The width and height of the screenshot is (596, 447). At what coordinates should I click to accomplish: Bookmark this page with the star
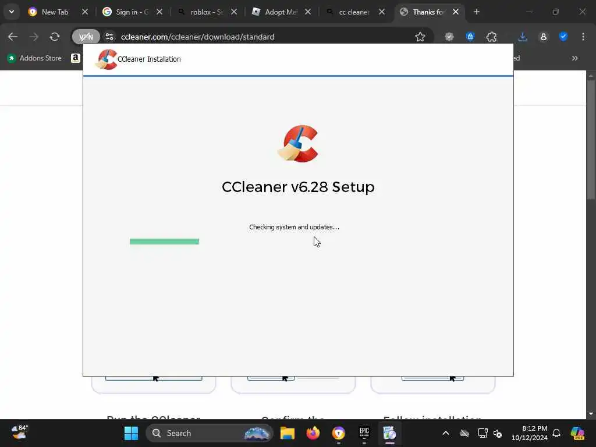click(420, 37)
